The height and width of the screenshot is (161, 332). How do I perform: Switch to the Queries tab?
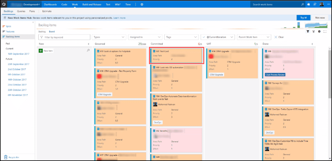pos(21,11)
